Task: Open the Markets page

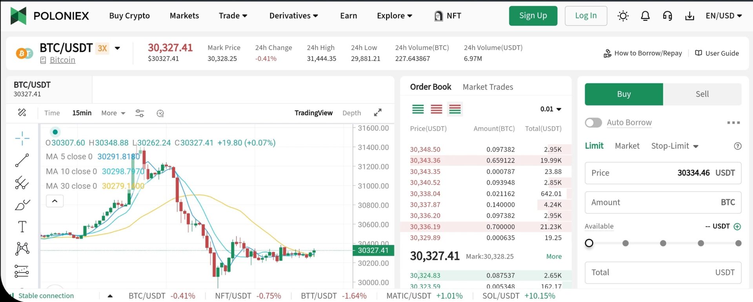Action: (184, 16)
